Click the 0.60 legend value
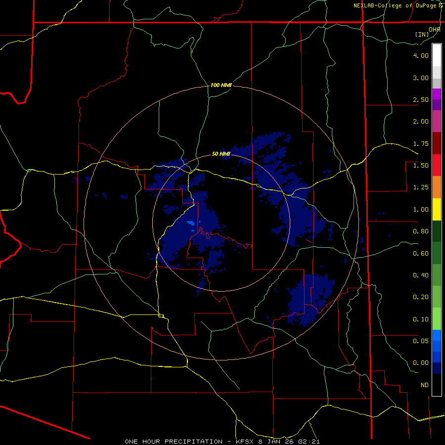 click(421, 254)
